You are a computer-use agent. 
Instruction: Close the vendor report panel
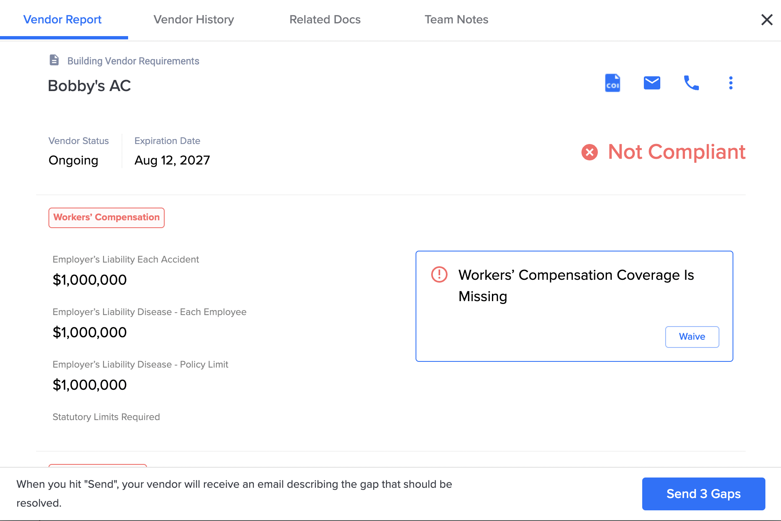(767, 20)
